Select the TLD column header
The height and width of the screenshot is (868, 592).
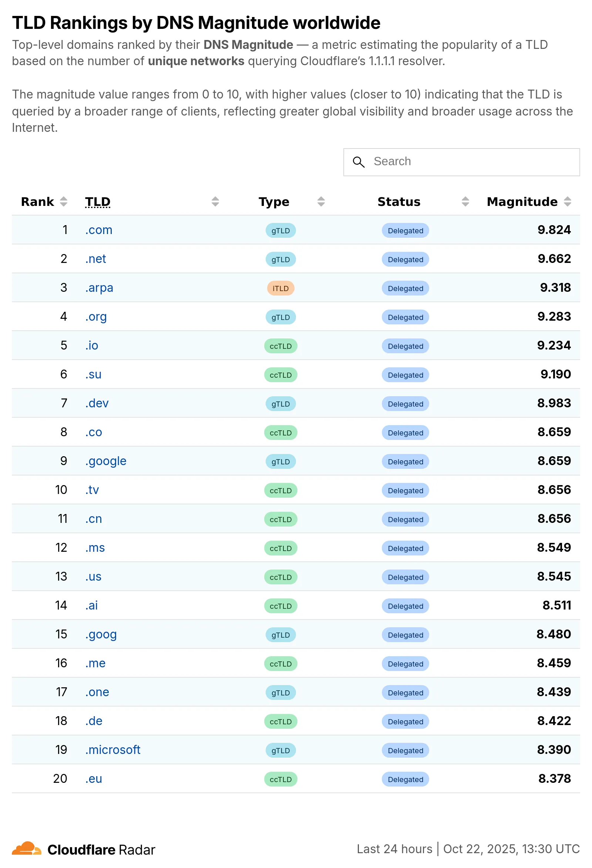pos(97,201)
